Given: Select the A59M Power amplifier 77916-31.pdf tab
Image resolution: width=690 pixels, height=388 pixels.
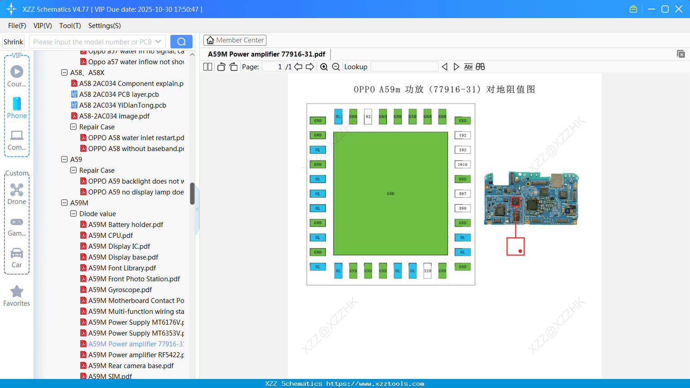Looking at the screenshot, I should pos(267,54).
